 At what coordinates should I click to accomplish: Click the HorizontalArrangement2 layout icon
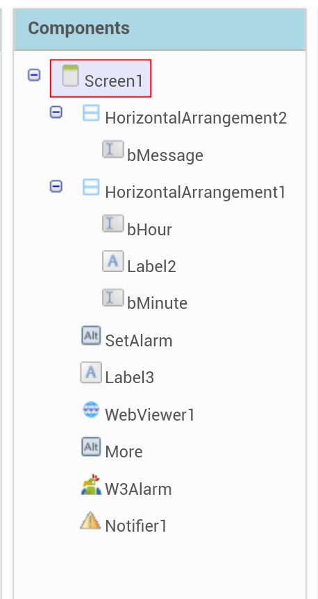(91, 113)
